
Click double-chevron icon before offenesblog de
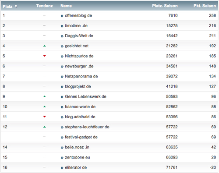coord(62,16)
